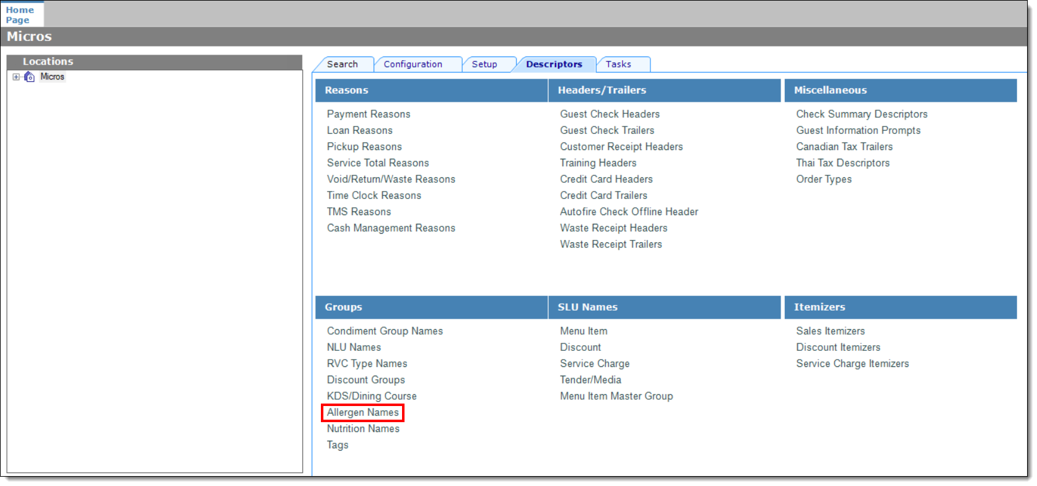The width and height of the screenshot is (1037, 486).
Task: Open Menu Item under SLU Names
Action: click(584, 331)
